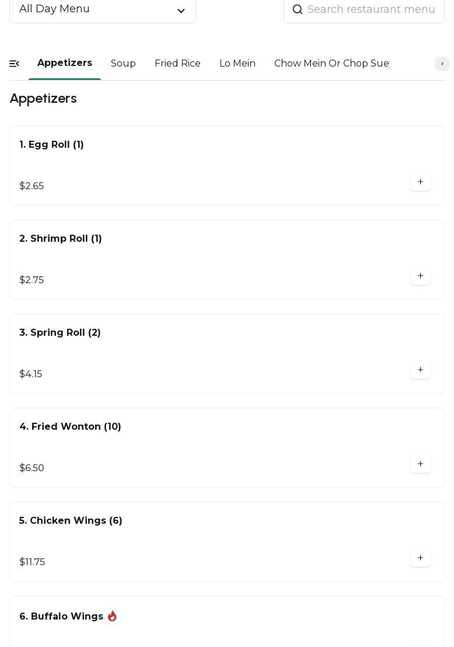Image resolution: width=454 pixels, height=647 pixels.
Task: Select the Fried Rice tab
Action: point(177,64)
